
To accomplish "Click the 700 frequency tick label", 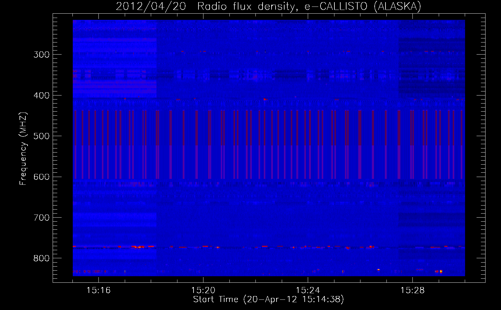I will tap(41, 218).
